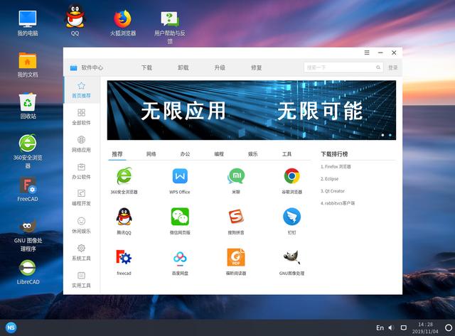Click the 微信网页版 WeChat icon
The image size is (455, 336).
coord(180,217)
